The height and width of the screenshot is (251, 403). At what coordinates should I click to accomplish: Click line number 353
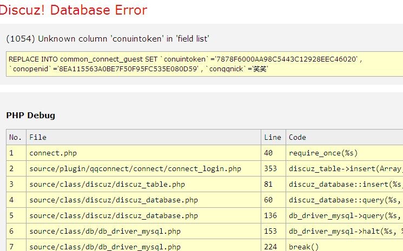click(273, 169)
